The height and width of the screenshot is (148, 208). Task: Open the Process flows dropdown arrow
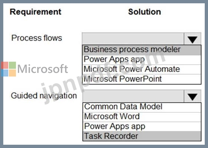tap(193, 39)
